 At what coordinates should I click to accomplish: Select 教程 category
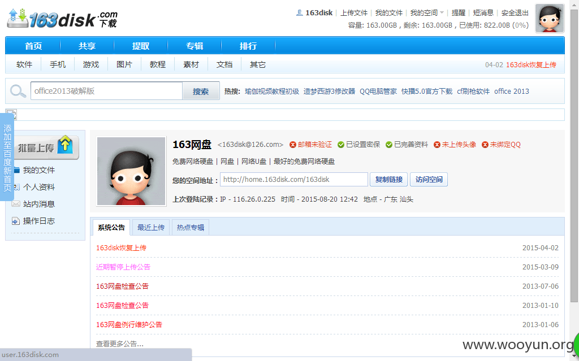coord(158,64)
